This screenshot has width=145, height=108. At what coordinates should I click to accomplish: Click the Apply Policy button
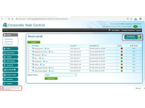pyautogui.click(x=51, y=78)
